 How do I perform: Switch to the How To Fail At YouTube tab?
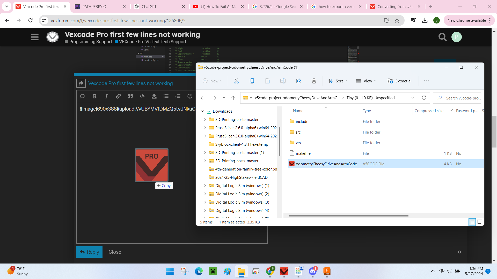click(x=218, y=6)
